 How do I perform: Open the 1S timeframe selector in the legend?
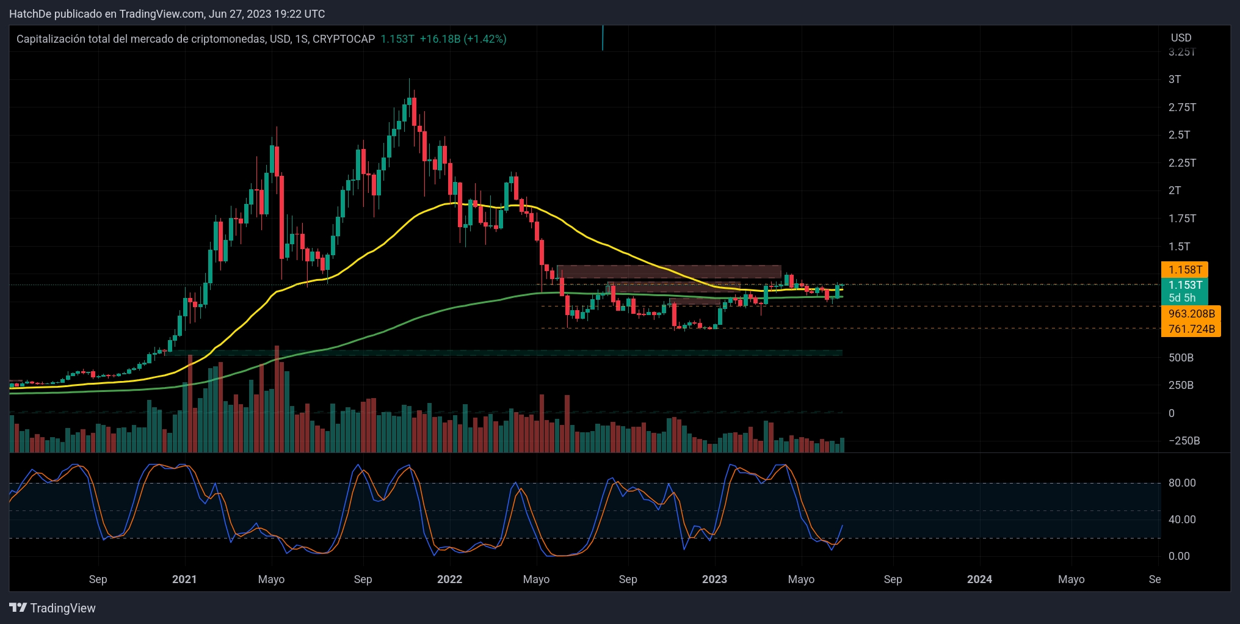(x=302, y=38)
